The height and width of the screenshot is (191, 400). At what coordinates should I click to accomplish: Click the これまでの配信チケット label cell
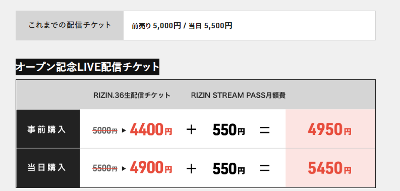click(70, 25)
